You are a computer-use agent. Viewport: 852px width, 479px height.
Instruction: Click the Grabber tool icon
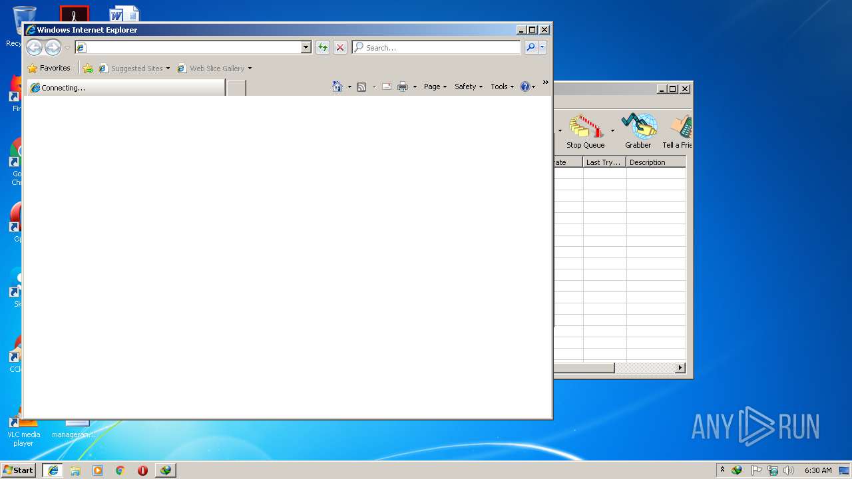pos(638,132)
